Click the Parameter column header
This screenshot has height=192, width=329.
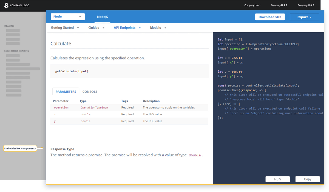pos(61,101)
